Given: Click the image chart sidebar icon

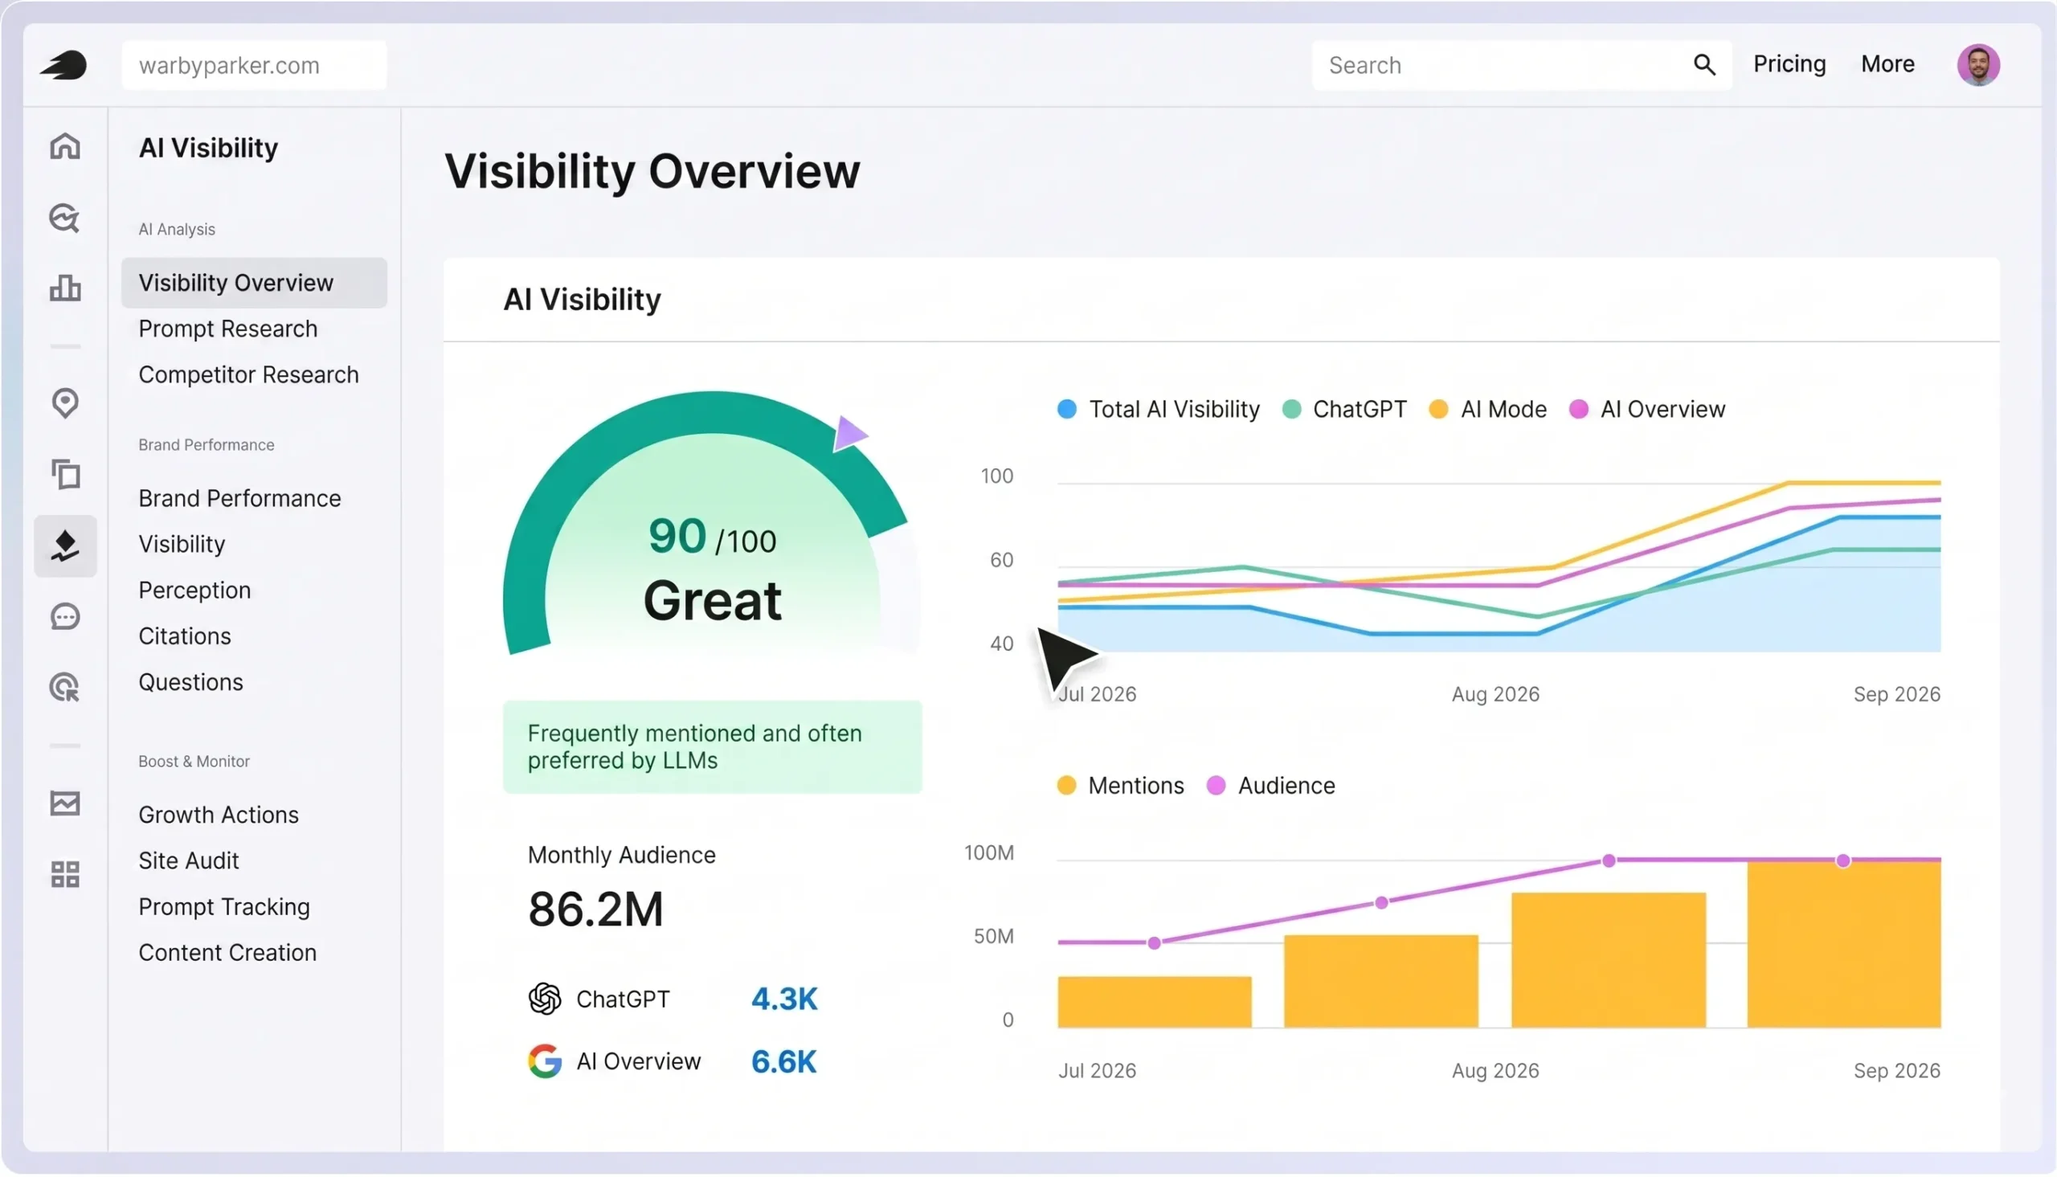Looking at the screenshot, I should coord(64,803).
